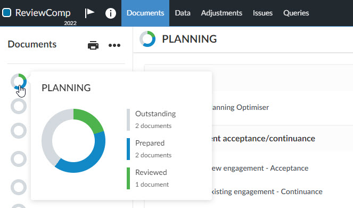Go to the Adjustments tab
Viewport: 353px width, 208px height.
pos(221,13)
